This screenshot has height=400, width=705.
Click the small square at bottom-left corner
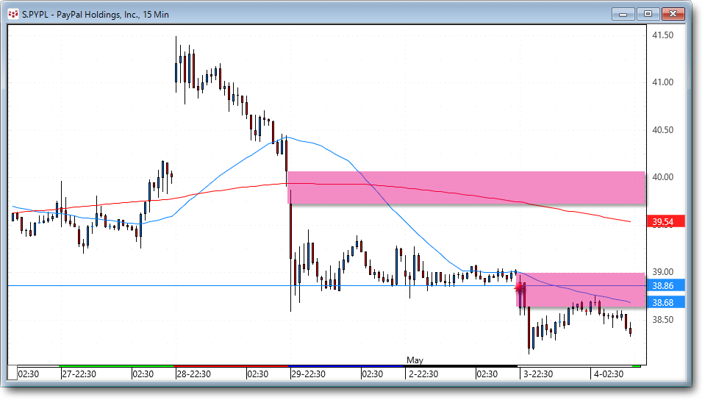tap(12, 373)
